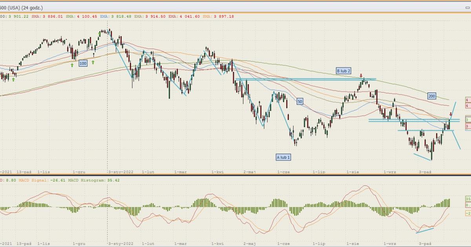
Task: Select the green SMA 4 100.45 legend entry
Action: point(80,16)
